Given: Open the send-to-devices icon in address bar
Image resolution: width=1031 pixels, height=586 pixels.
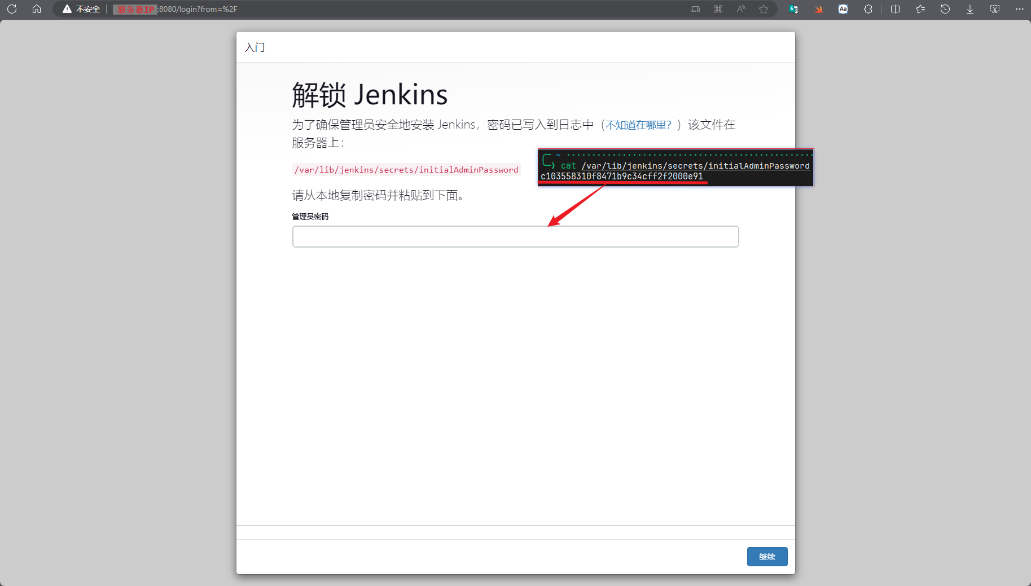Looking at the screenshot, I should point(695,9).
